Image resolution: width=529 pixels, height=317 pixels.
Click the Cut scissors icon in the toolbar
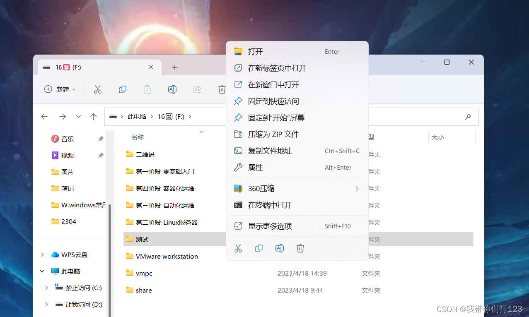point(98,89)
